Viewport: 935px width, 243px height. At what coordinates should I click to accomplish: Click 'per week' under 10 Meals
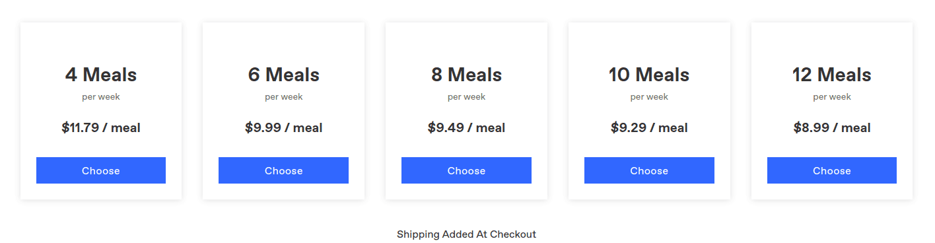(649, 97)
